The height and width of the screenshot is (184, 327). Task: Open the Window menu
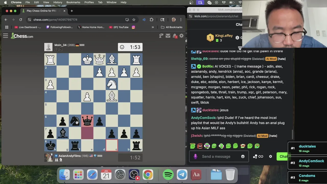[111, 2]
